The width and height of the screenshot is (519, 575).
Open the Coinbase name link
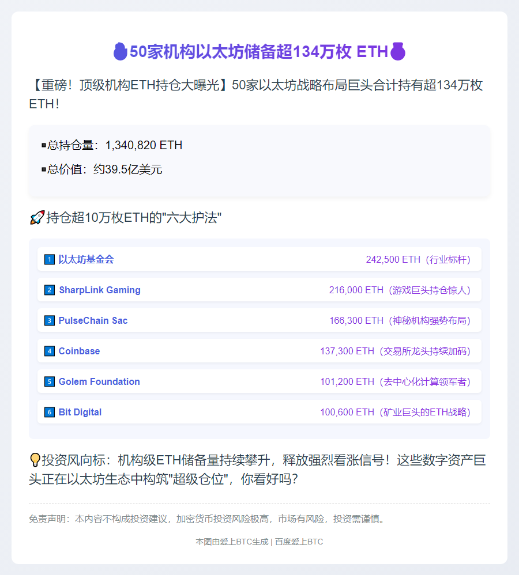coord(79,351)
